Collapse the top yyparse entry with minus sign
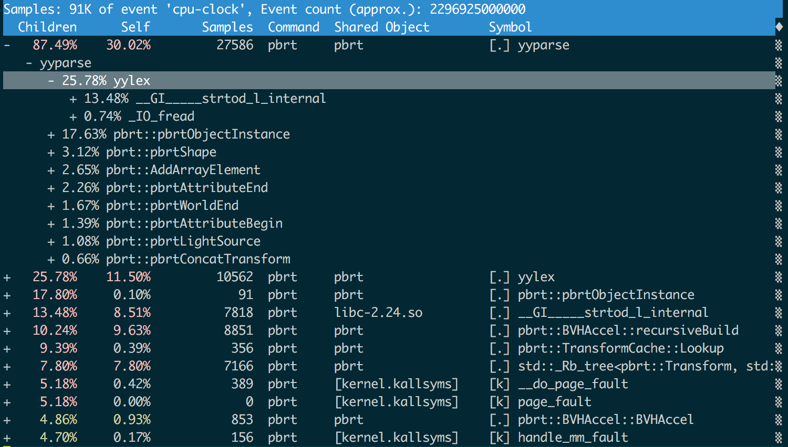Viewport: 788px width, 447px height. 7,45
